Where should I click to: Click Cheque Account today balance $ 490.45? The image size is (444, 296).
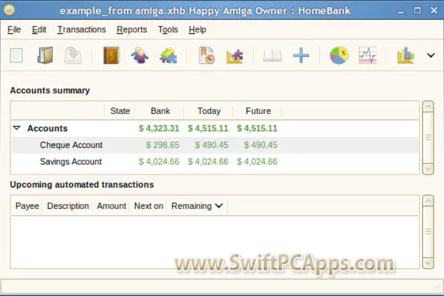212,145
